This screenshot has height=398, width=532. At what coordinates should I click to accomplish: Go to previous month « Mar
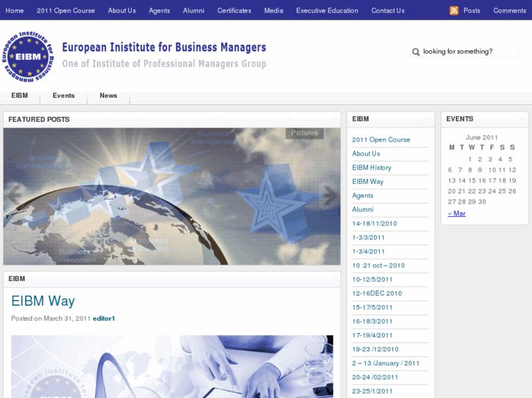tap(457, 213)
